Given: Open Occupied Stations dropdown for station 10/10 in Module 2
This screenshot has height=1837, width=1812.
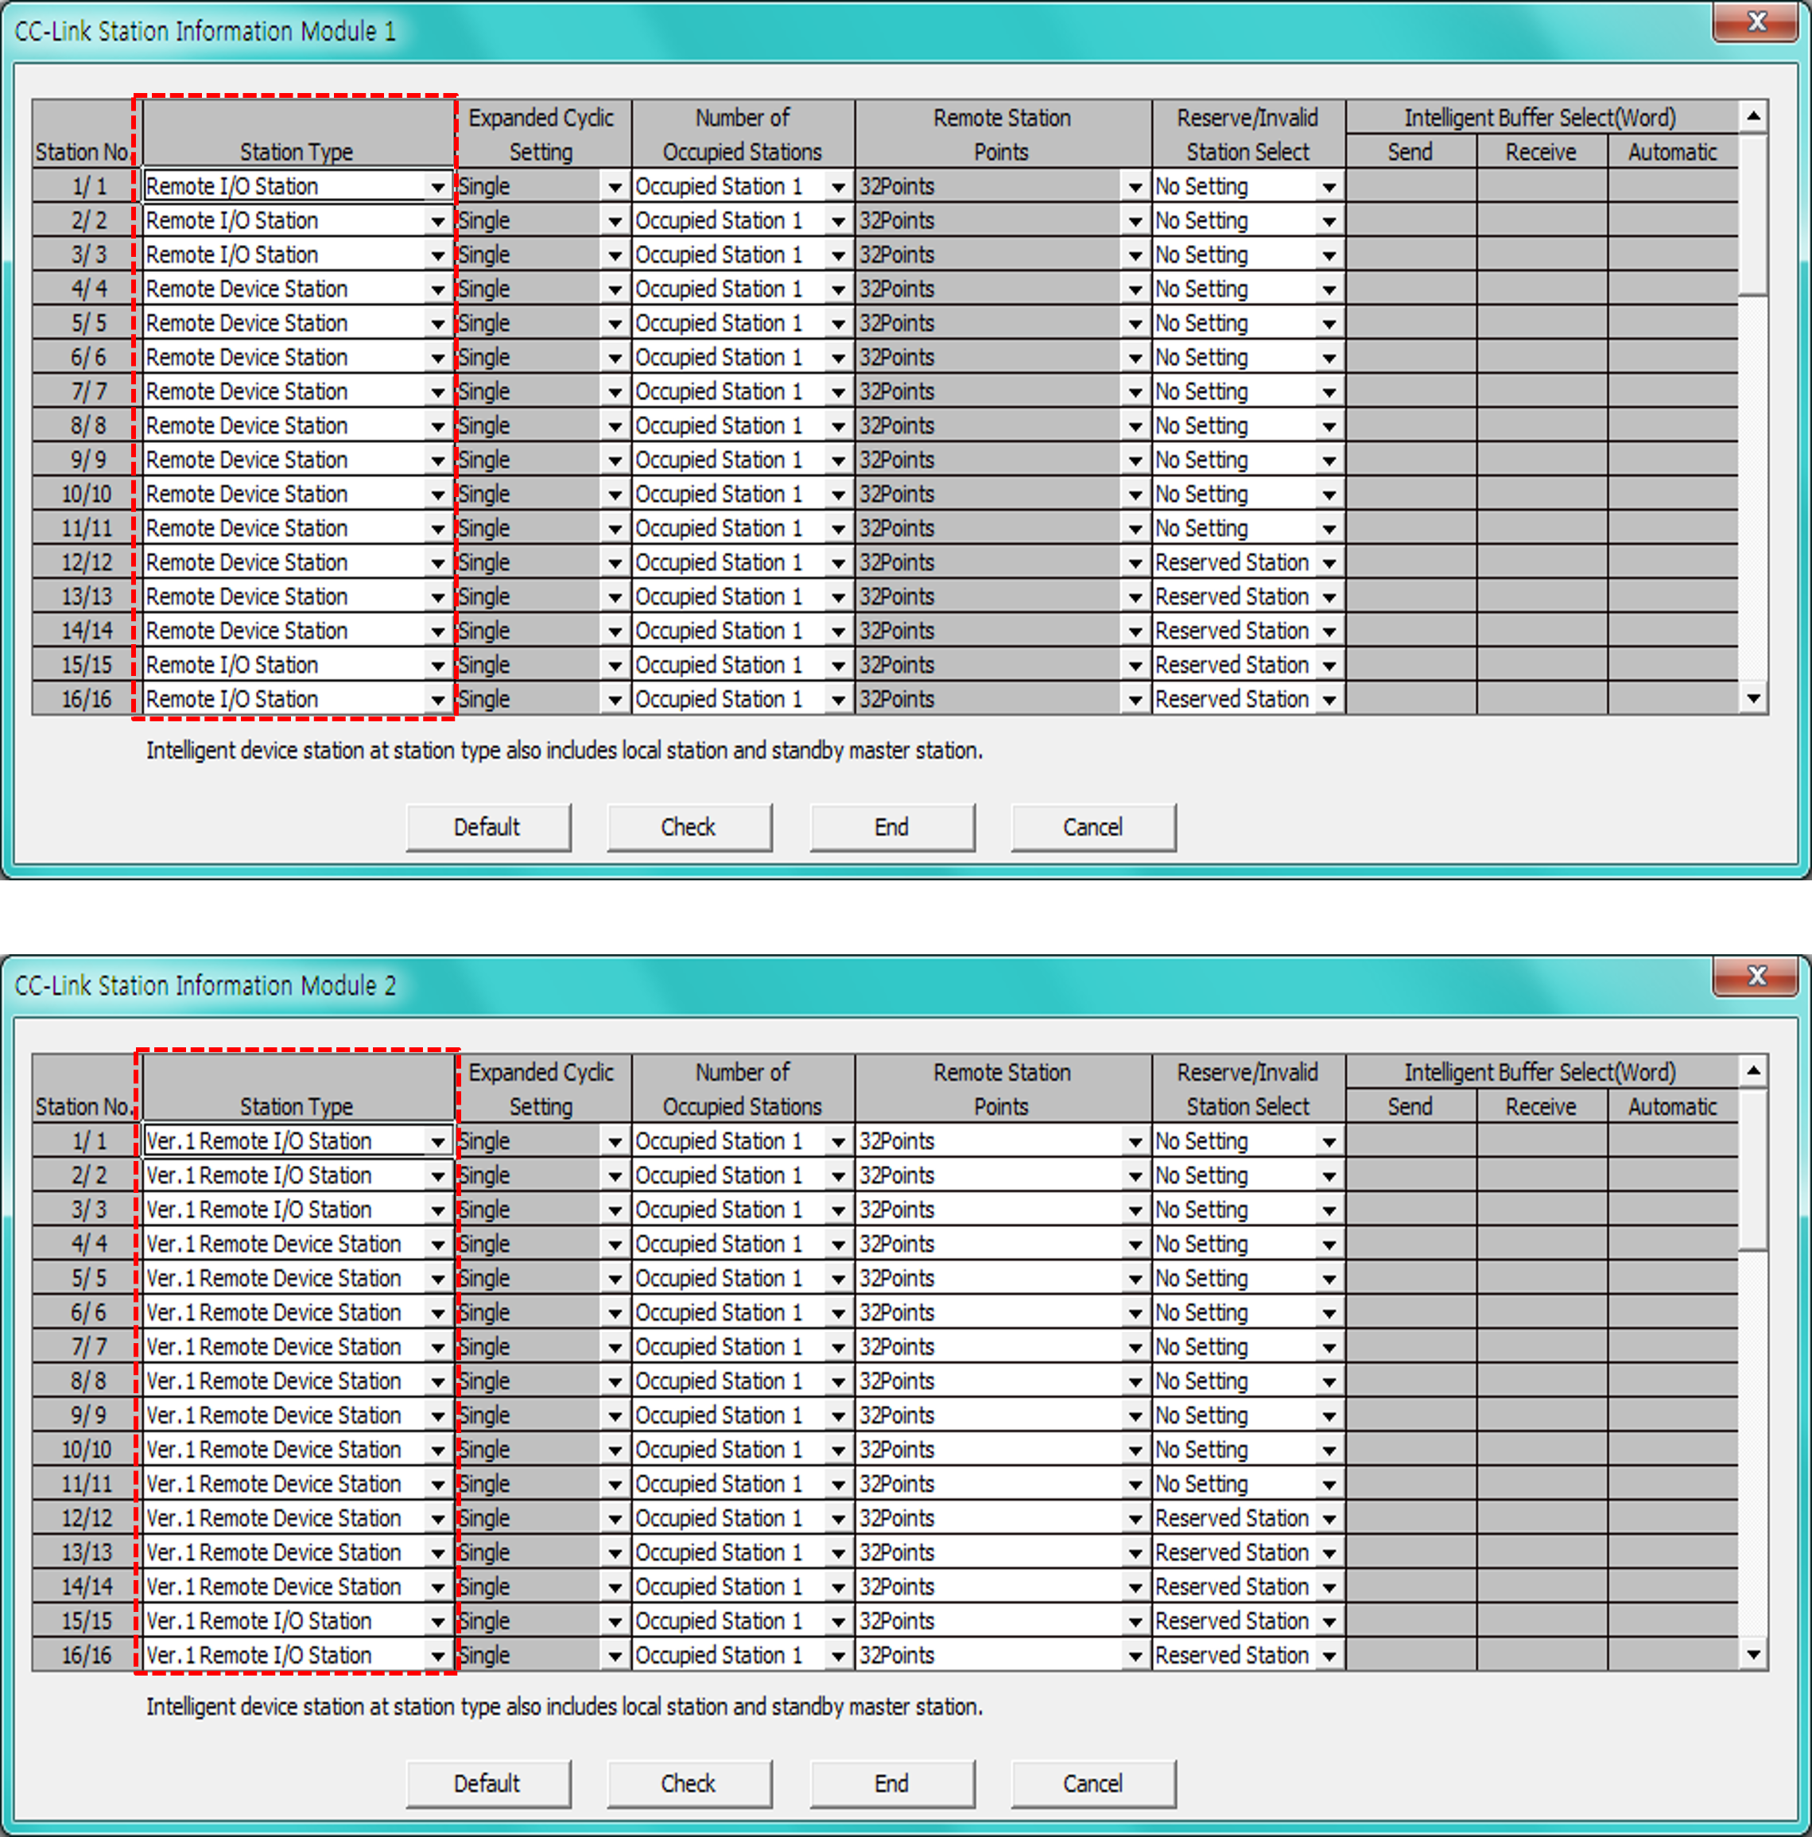Looking at the screenshot, I should [x=837, y=1450].
